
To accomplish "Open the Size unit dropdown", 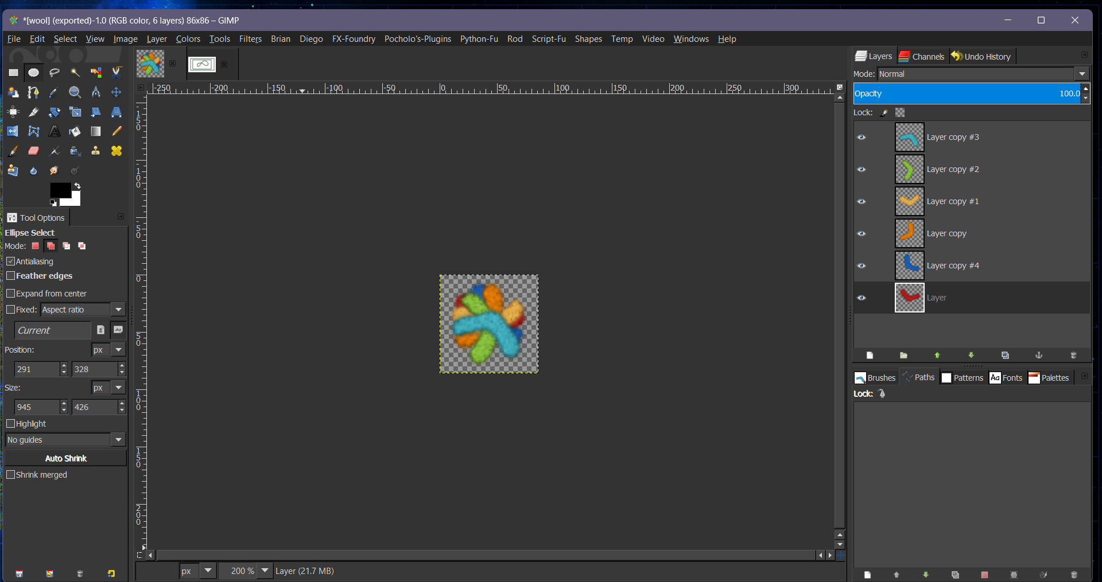I will (118, 387).
